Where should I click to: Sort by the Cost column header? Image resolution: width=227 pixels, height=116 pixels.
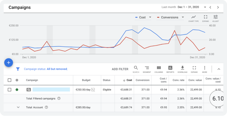pyautogui.click(x=127, y=80)
